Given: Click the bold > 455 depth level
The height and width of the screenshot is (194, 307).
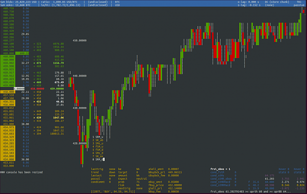Looking at the screenshot, I should click(x=37, y=102).
